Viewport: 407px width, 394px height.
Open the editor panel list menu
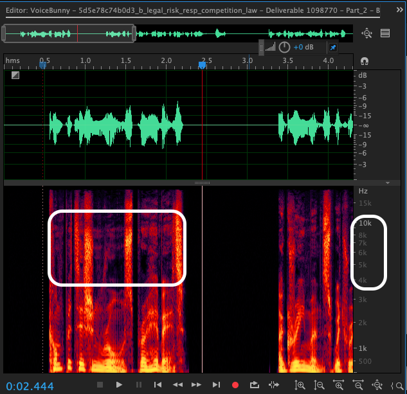point(385,33)
